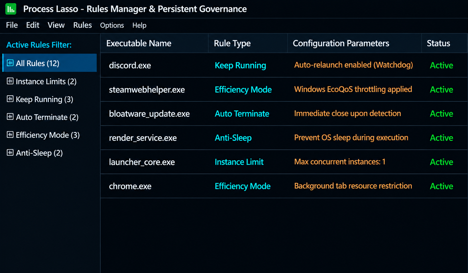
Task: Filter by Instance Limits (2)
Action: coord(46,82)
